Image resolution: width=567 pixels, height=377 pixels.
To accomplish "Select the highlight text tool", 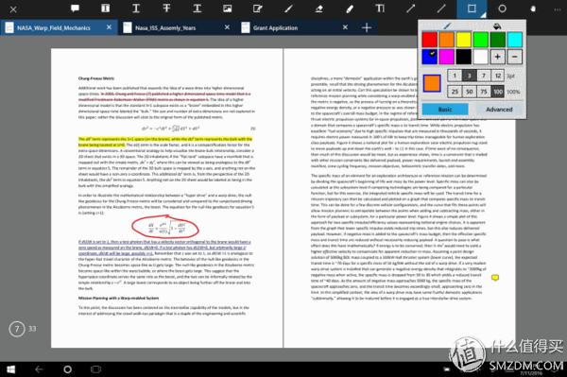I will pyautogui.click(x=105, y=9).
